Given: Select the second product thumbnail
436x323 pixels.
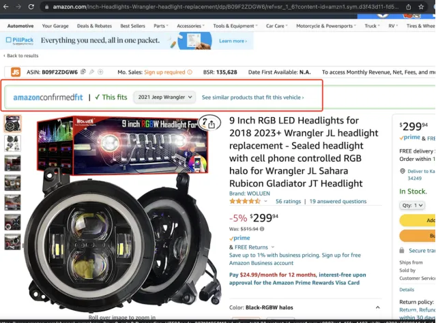Looking at the screenshot, I should [12, 143].
